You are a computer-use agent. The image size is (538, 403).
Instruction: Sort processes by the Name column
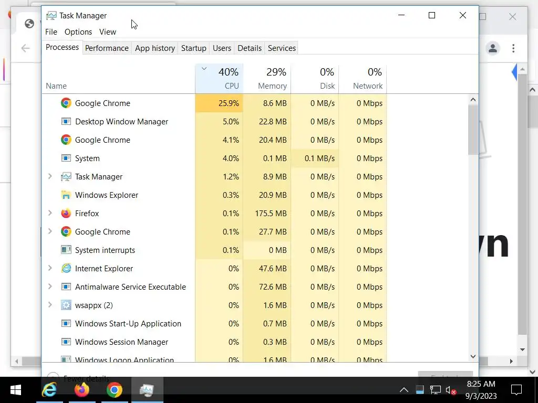click(118, 79)
